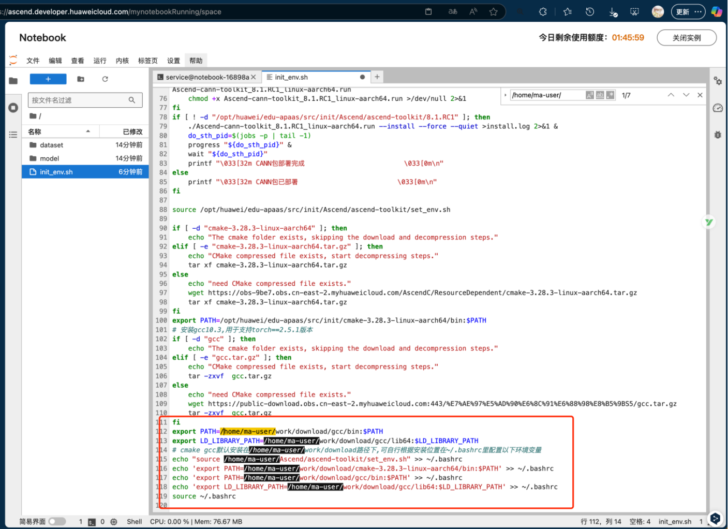Add a new tab with plus

(377, 77)
